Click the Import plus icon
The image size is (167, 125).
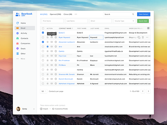(41, 109)
